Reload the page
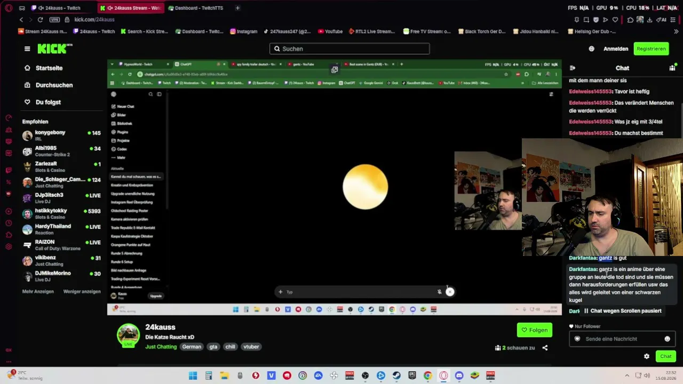This screenshot has height=384, width=683. 40,20
